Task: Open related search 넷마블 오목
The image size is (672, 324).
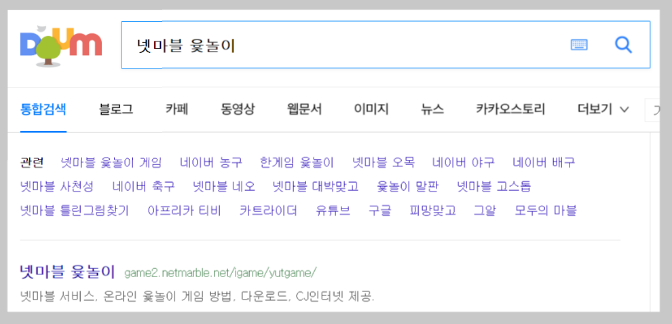Action: click(383, 162)
